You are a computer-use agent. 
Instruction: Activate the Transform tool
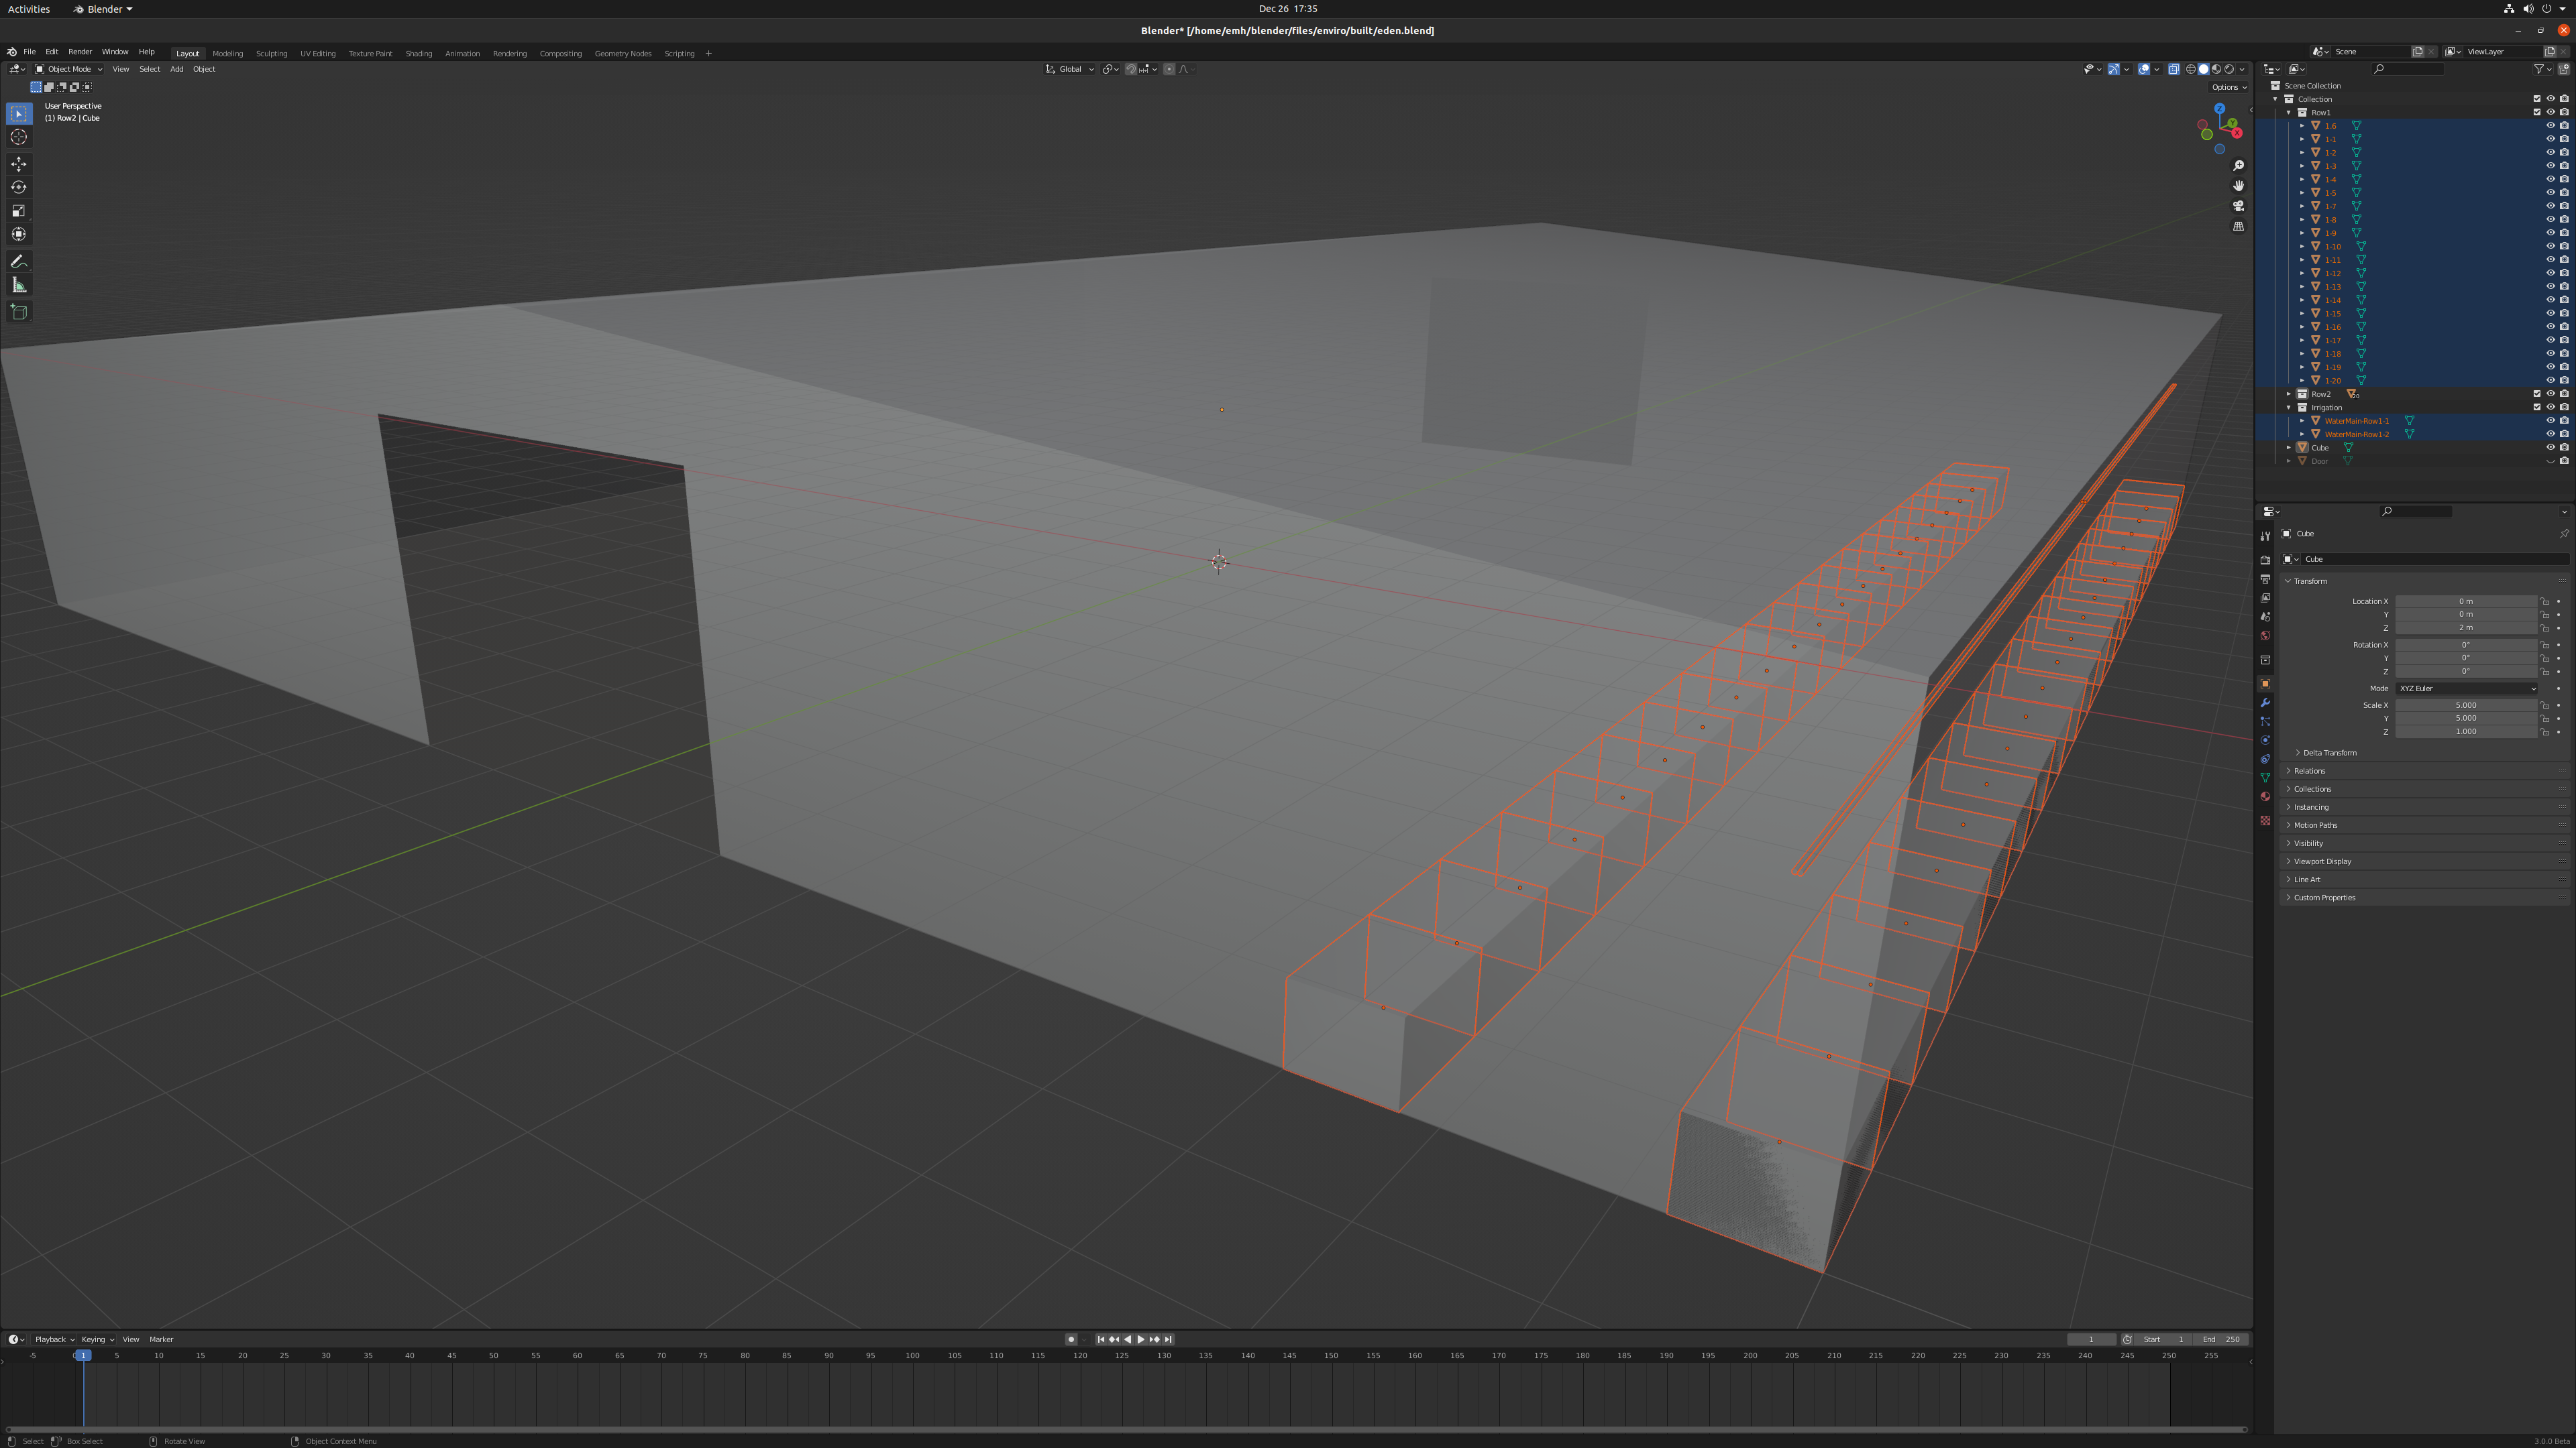(19, 234)
